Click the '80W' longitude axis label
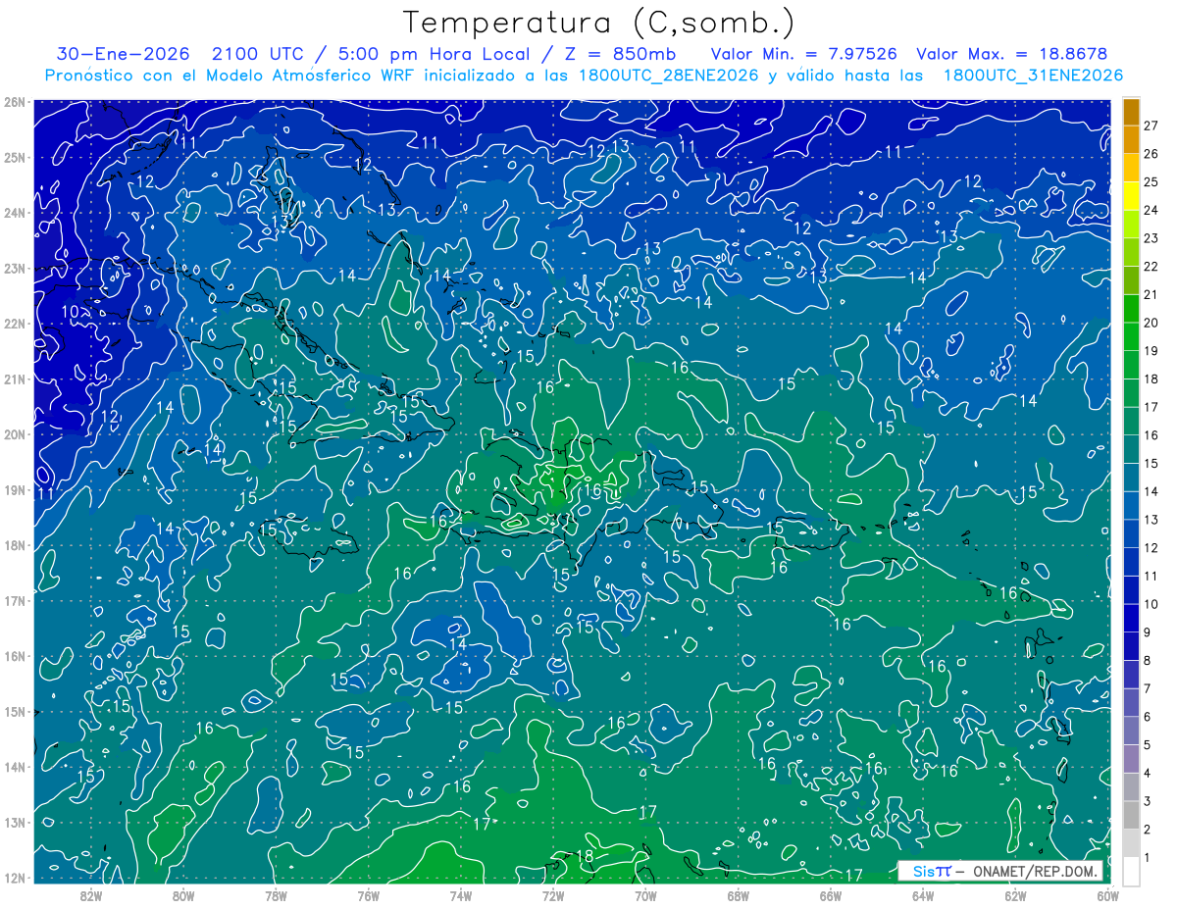The width and height of the screenshot is (1177, 909). click(183, 894)
